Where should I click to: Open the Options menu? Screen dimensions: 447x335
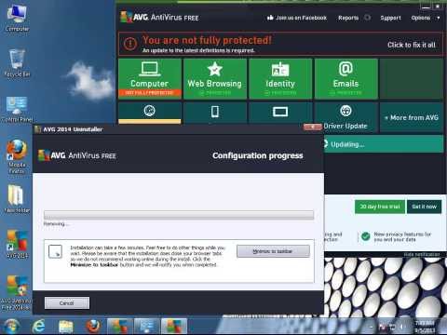coord(421,18)
